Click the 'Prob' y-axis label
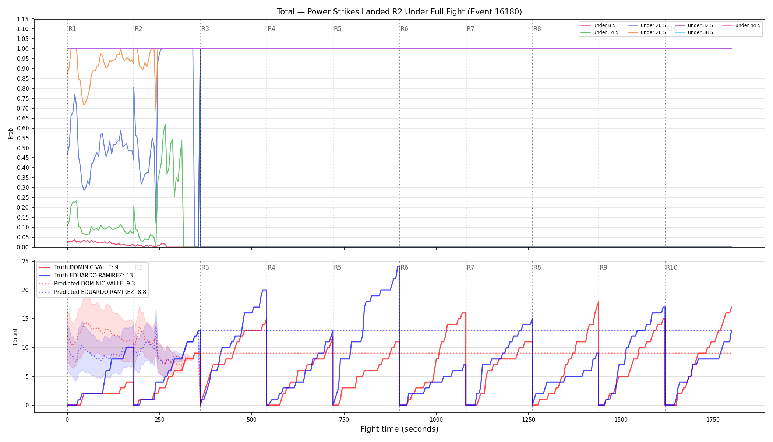 (11, 133)
